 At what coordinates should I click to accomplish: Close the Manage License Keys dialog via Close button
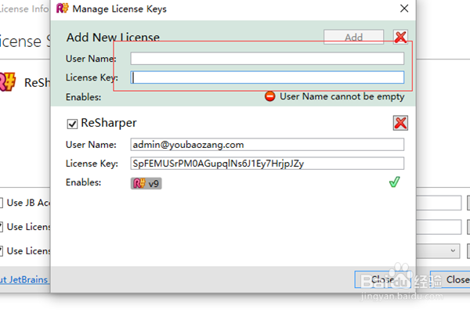click(383, 279)
